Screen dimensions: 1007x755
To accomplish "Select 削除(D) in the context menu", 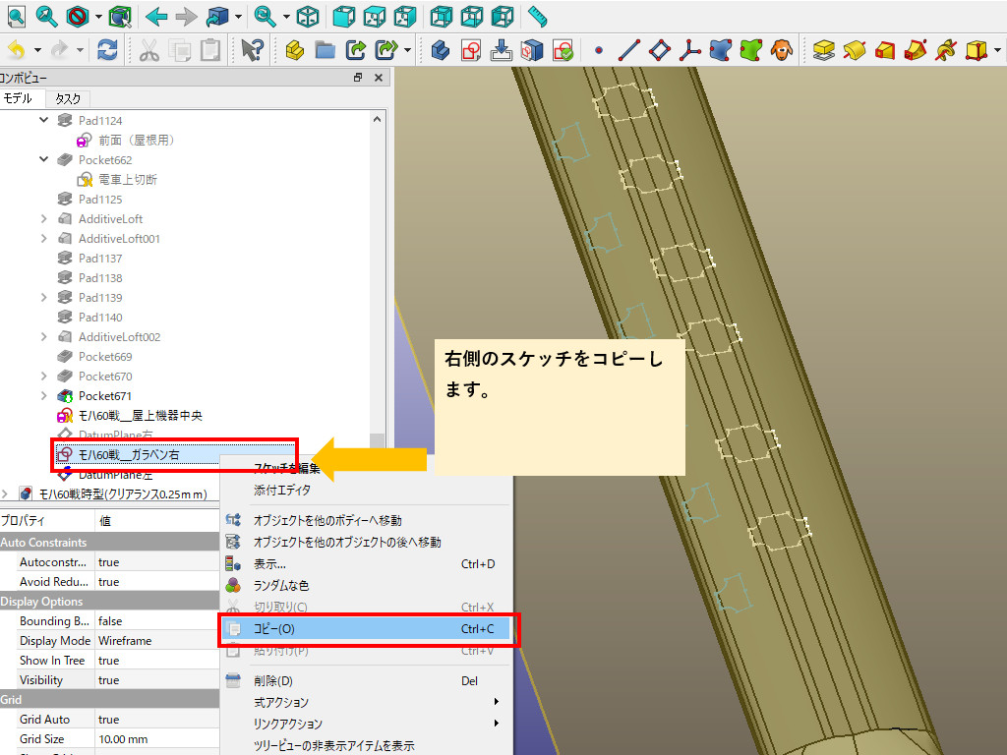I will 273,681.
